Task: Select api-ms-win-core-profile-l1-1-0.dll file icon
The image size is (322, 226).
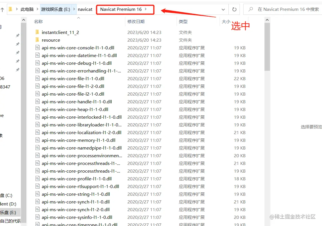Action: pyautogui.click(x=37, y=179)
